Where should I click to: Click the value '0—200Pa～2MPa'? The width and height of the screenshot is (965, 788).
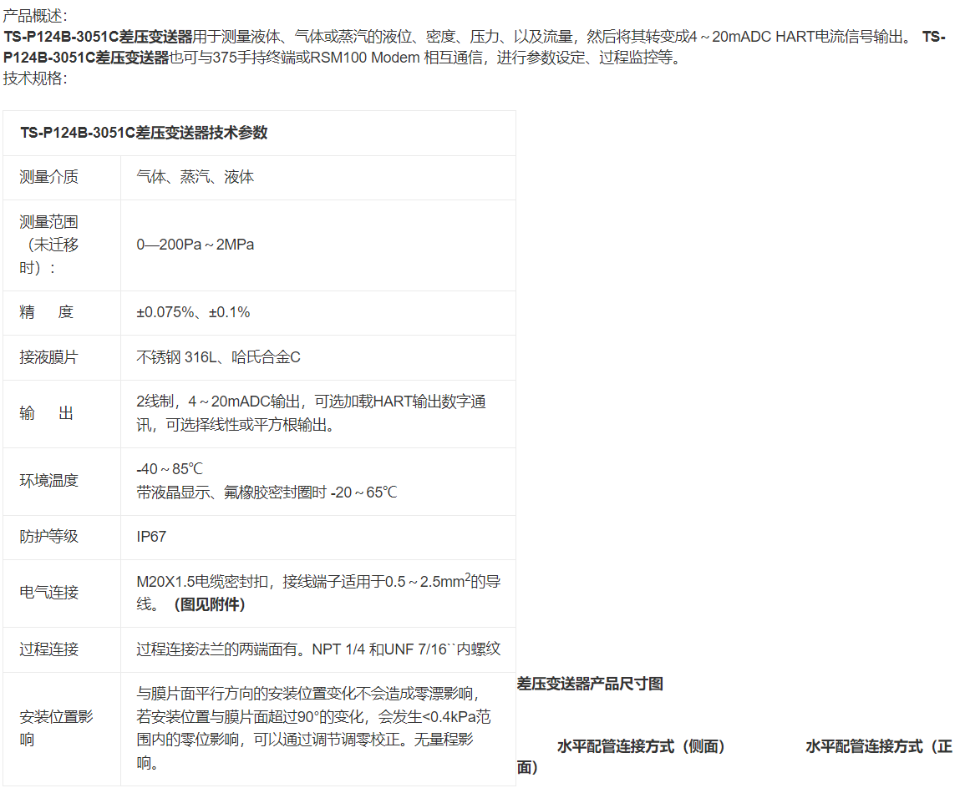(x=196, y=245)
